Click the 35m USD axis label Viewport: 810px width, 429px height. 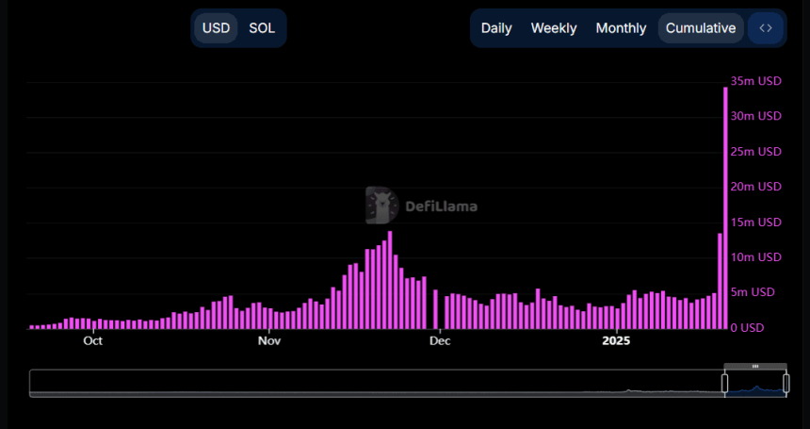point(756,81)
